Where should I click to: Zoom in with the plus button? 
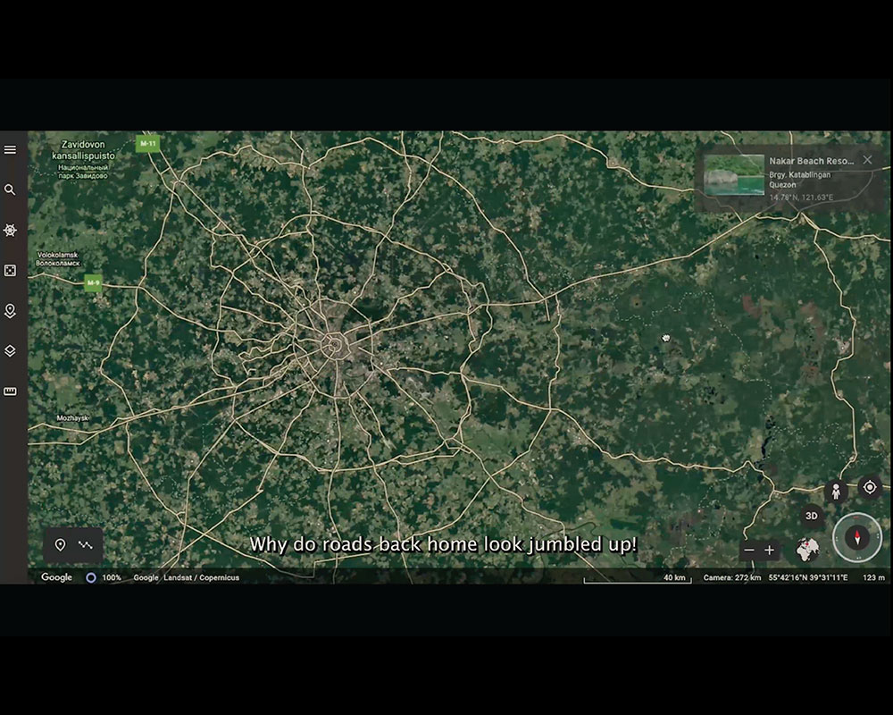point(770,551)
